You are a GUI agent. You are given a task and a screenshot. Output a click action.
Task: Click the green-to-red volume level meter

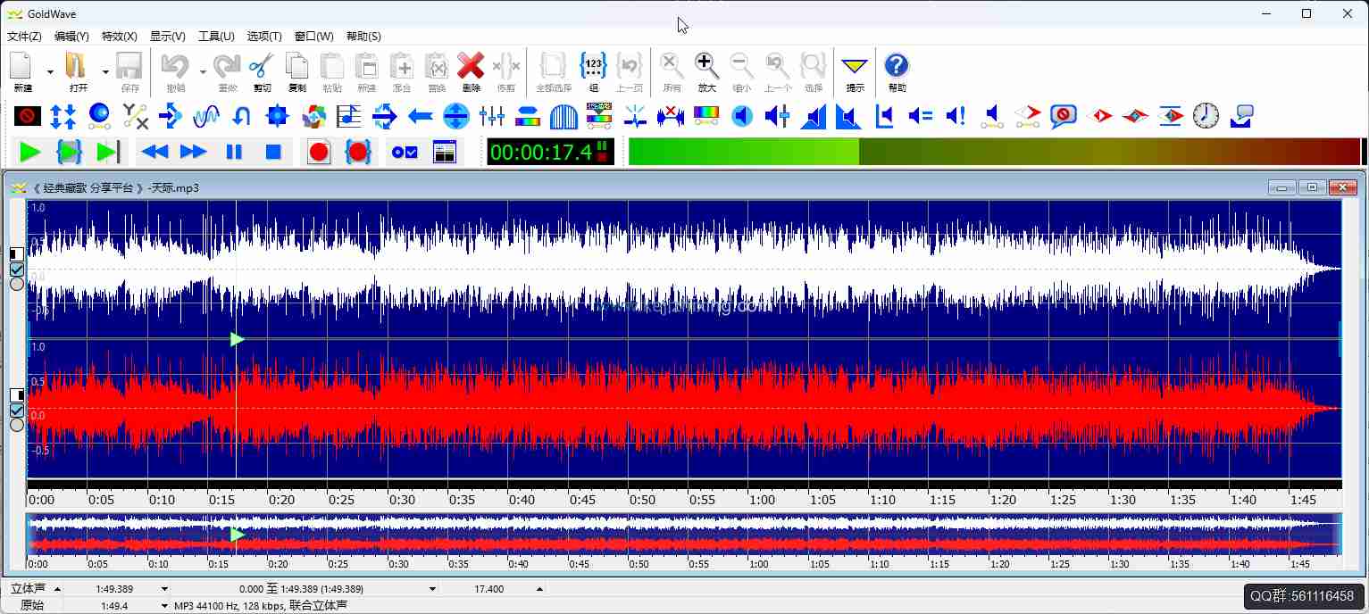click(x=993, y=152)
